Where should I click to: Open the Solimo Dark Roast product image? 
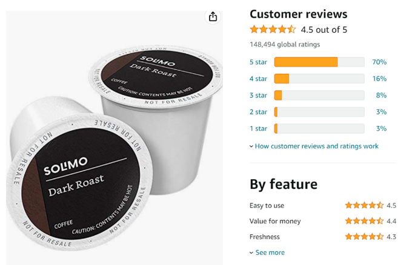[x=115, y=138]
